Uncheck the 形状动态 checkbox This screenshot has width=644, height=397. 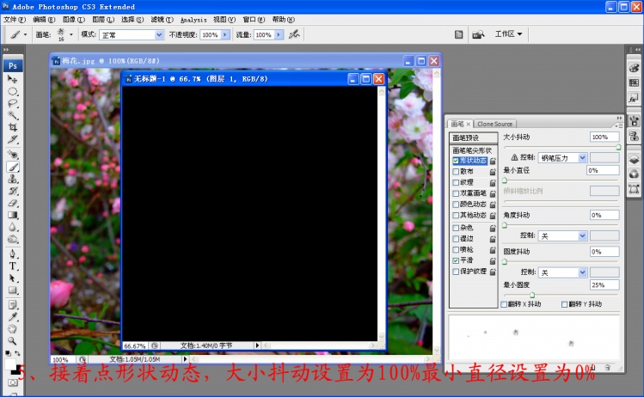coord(456,161)
